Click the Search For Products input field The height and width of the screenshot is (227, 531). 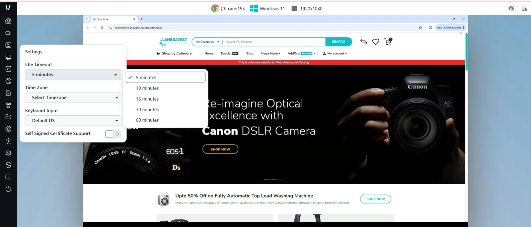274,42
